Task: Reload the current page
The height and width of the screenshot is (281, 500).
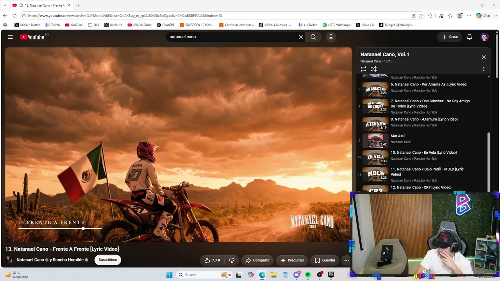Action: [x=14, y=16]
